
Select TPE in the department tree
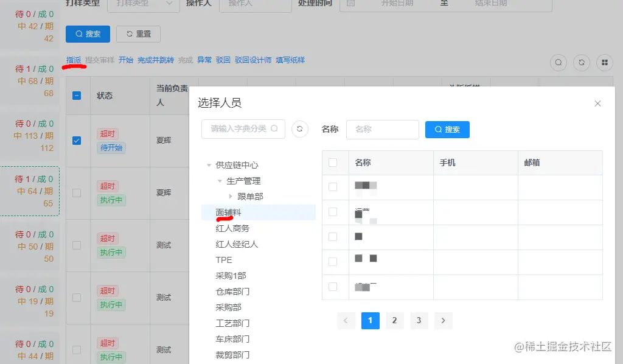(224, 260)
